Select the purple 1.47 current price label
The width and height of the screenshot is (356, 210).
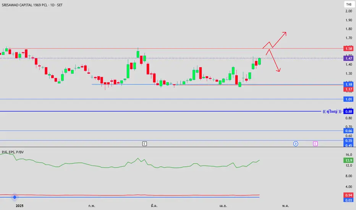(348, 58)
